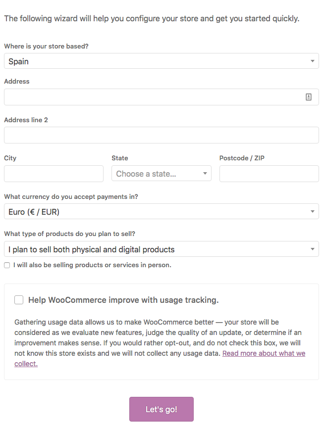
Task: Open the store country dropdown showing Spain
Action: (162, 61)
